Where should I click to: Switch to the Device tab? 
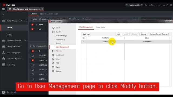pyautogui.click(x=34, y=14)
